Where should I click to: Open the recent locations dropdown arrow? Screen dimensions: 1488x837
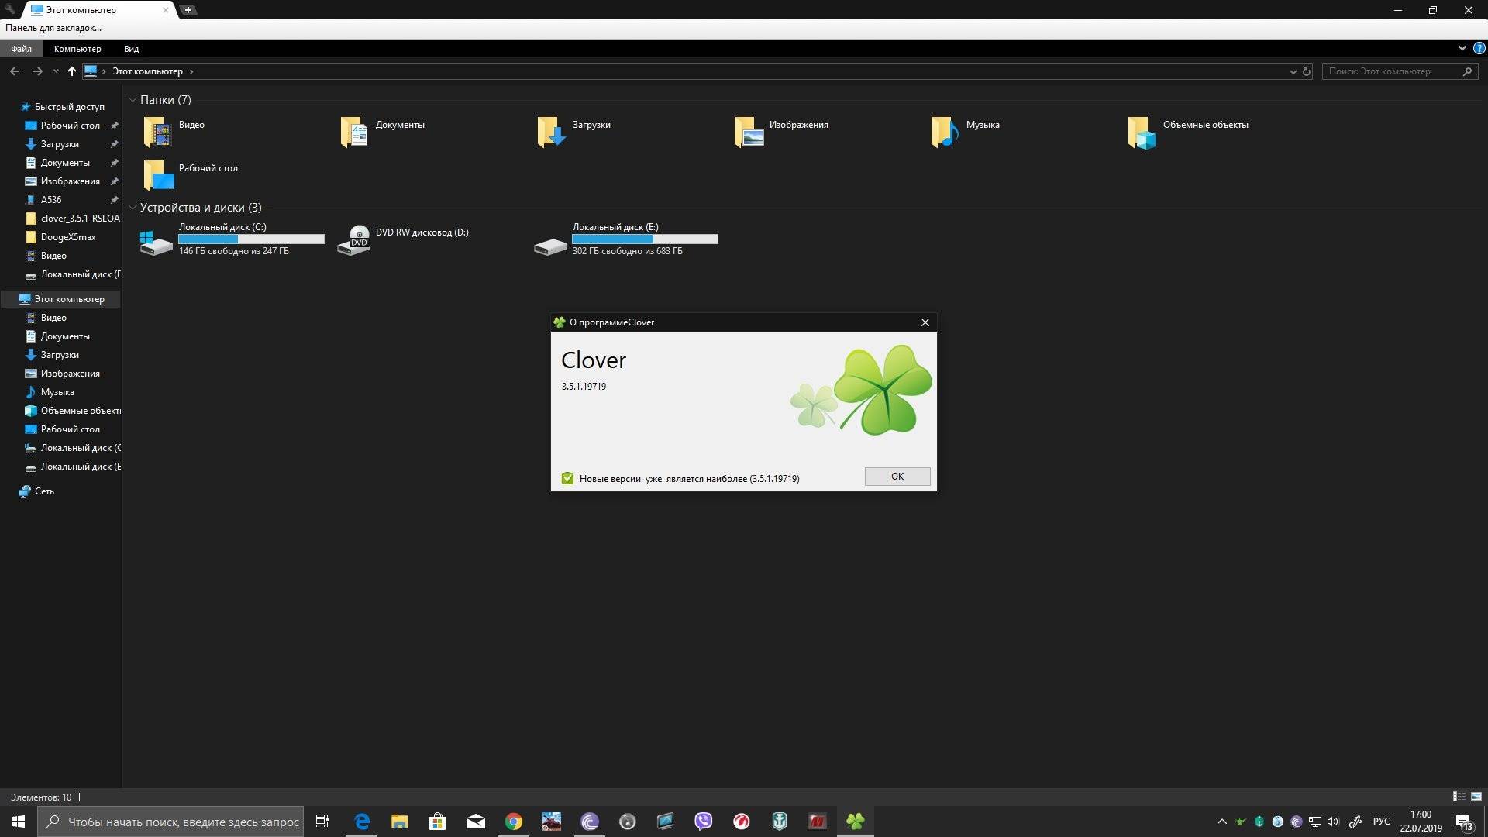[56, 71]
